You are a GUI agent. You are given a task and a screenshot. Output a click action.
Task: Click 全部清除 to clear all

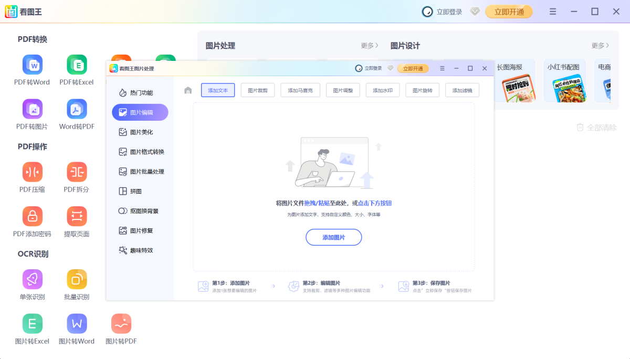(596, 128)
